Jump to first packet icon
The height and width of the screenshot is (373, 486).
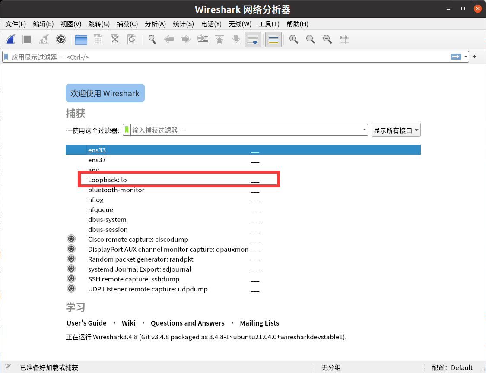(x=219, y=39)
